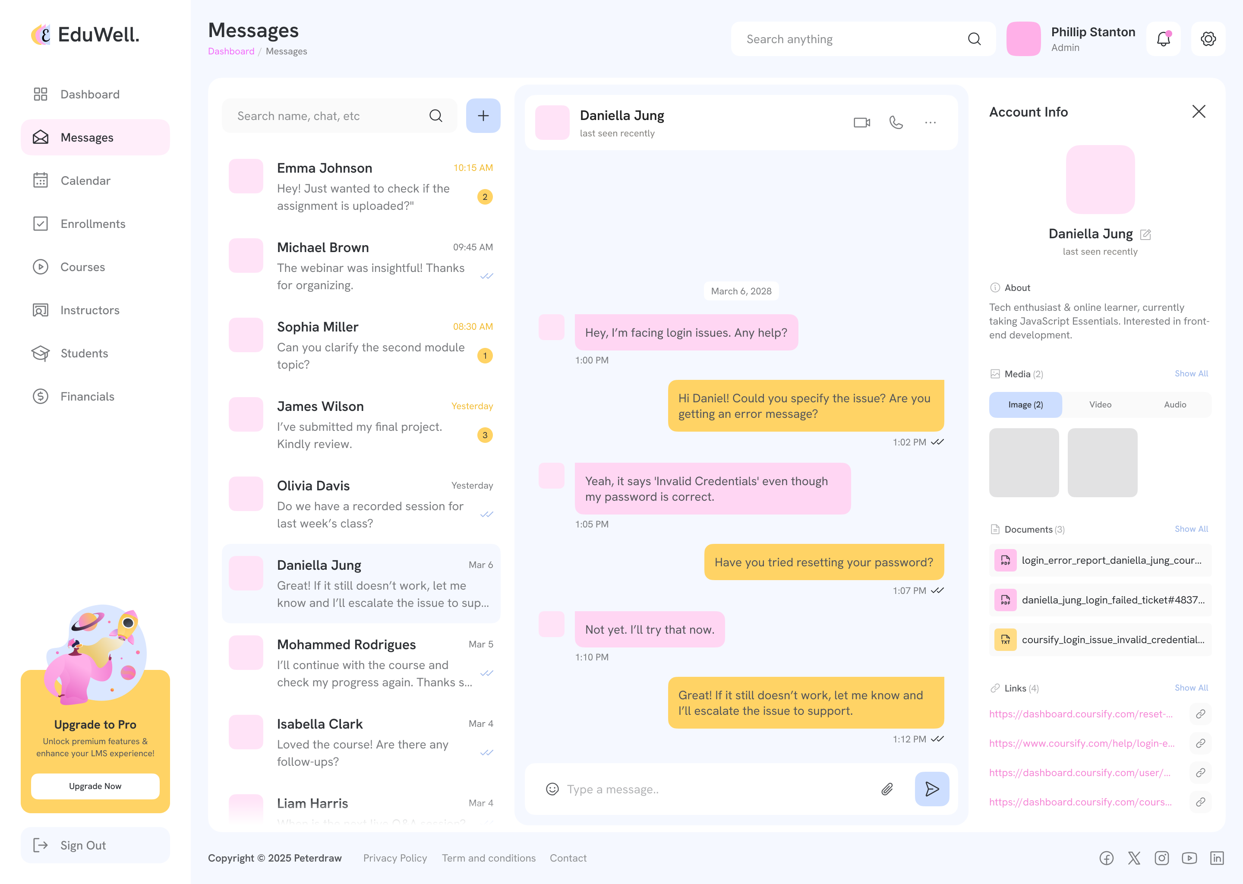This screenshot has width=1243, height=884.
Task: Open settings gear in top bar
Action: pyautogui.click(x=1208, y=39)
